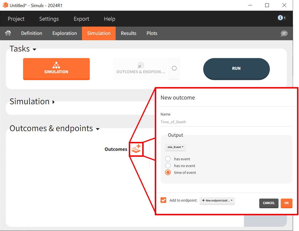Switch to the Results tab
Image resolution: width=299 pixels, height=231 pixels.
(129, 33)
